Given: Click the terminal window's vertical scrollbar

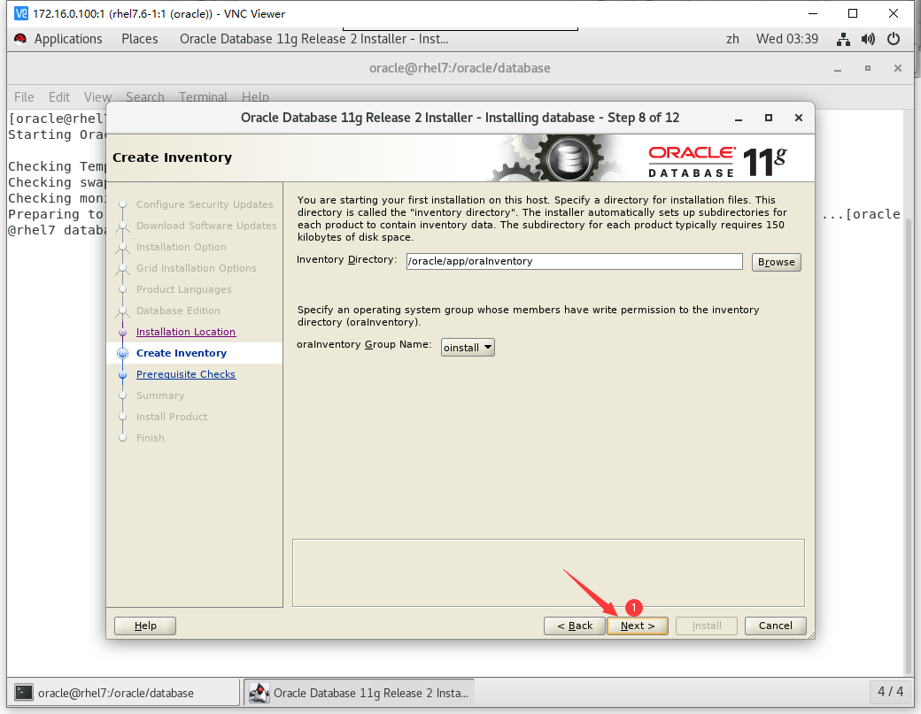Looking at the screenshot, I should pos(909,446).
